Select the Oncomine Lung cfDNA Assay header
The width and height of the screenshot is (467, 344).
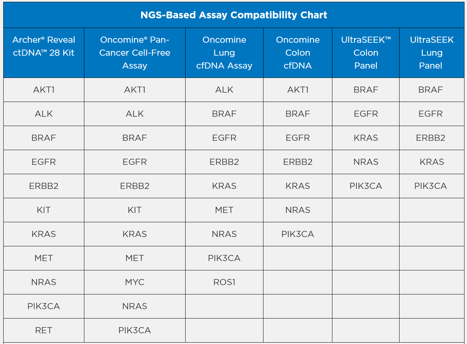click(x=224, y=53)
